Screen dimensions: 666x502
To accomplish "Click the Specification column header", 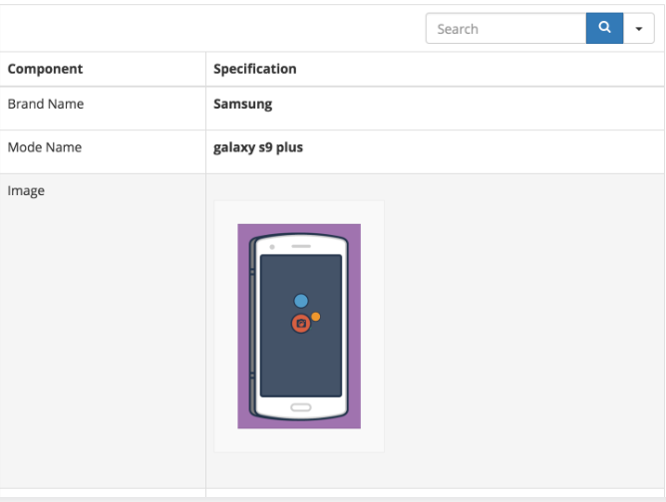I will 254,70.
